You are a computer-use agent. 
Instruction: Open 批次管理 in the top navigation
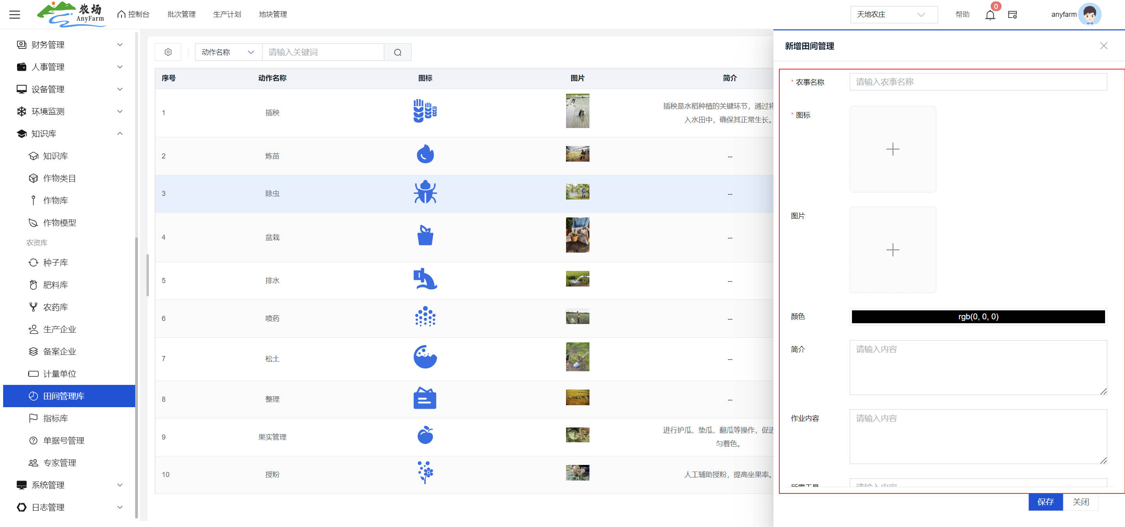(181, 14)
